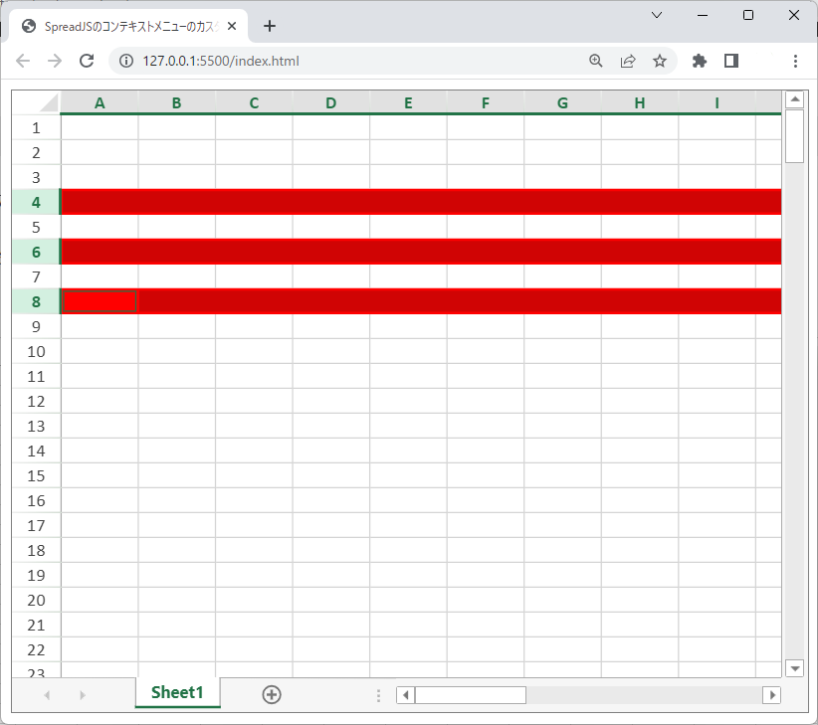
Task: Select all cells via corner triangle
Action: point(37,102)
